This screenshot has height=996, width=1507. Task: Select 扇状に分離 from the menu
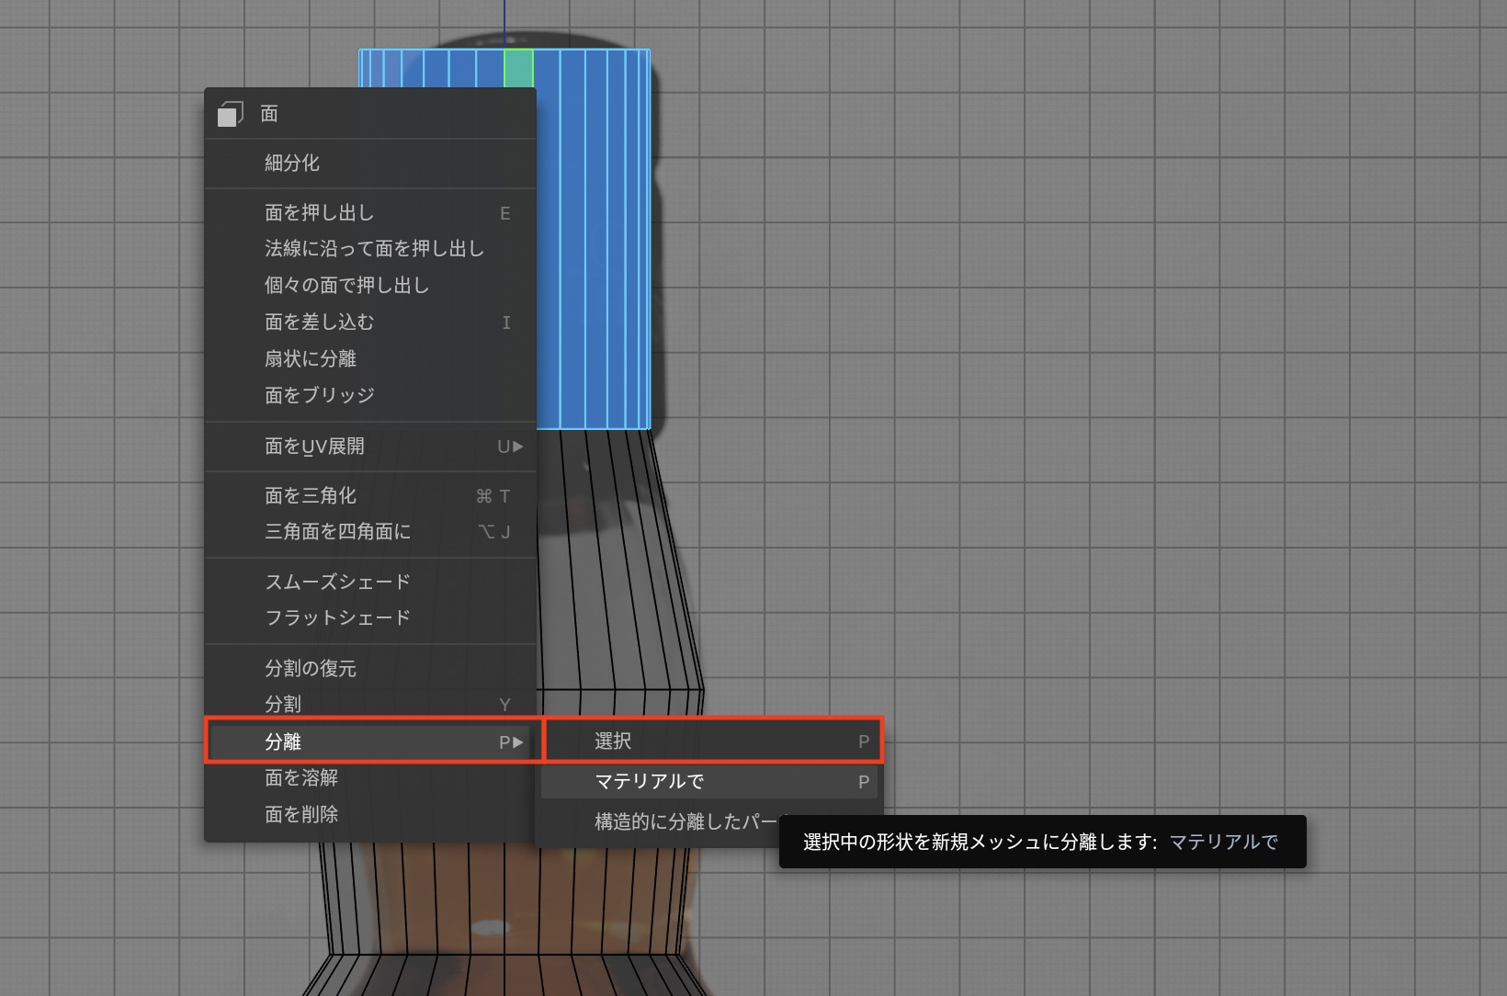[310, 359]
